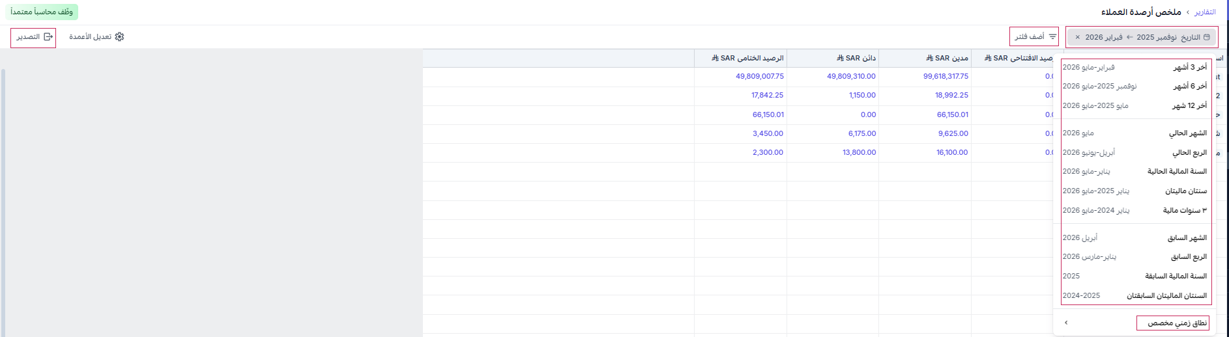
Task: Select الربع السابق option
Action: (1135, 256)
